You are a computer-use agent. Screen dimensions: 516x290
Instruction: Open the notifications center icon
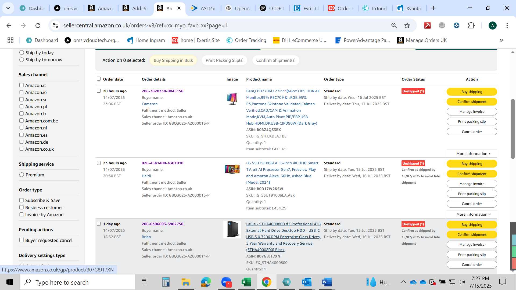[x=502, y=282]
